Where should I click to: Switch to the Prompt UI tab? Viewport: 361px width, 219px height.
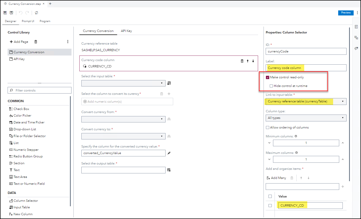tap(28, 21)
